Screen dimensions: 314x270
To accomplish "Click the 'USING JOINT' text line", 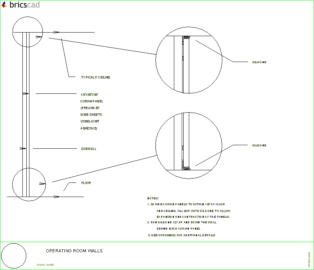I will [90, 121].
